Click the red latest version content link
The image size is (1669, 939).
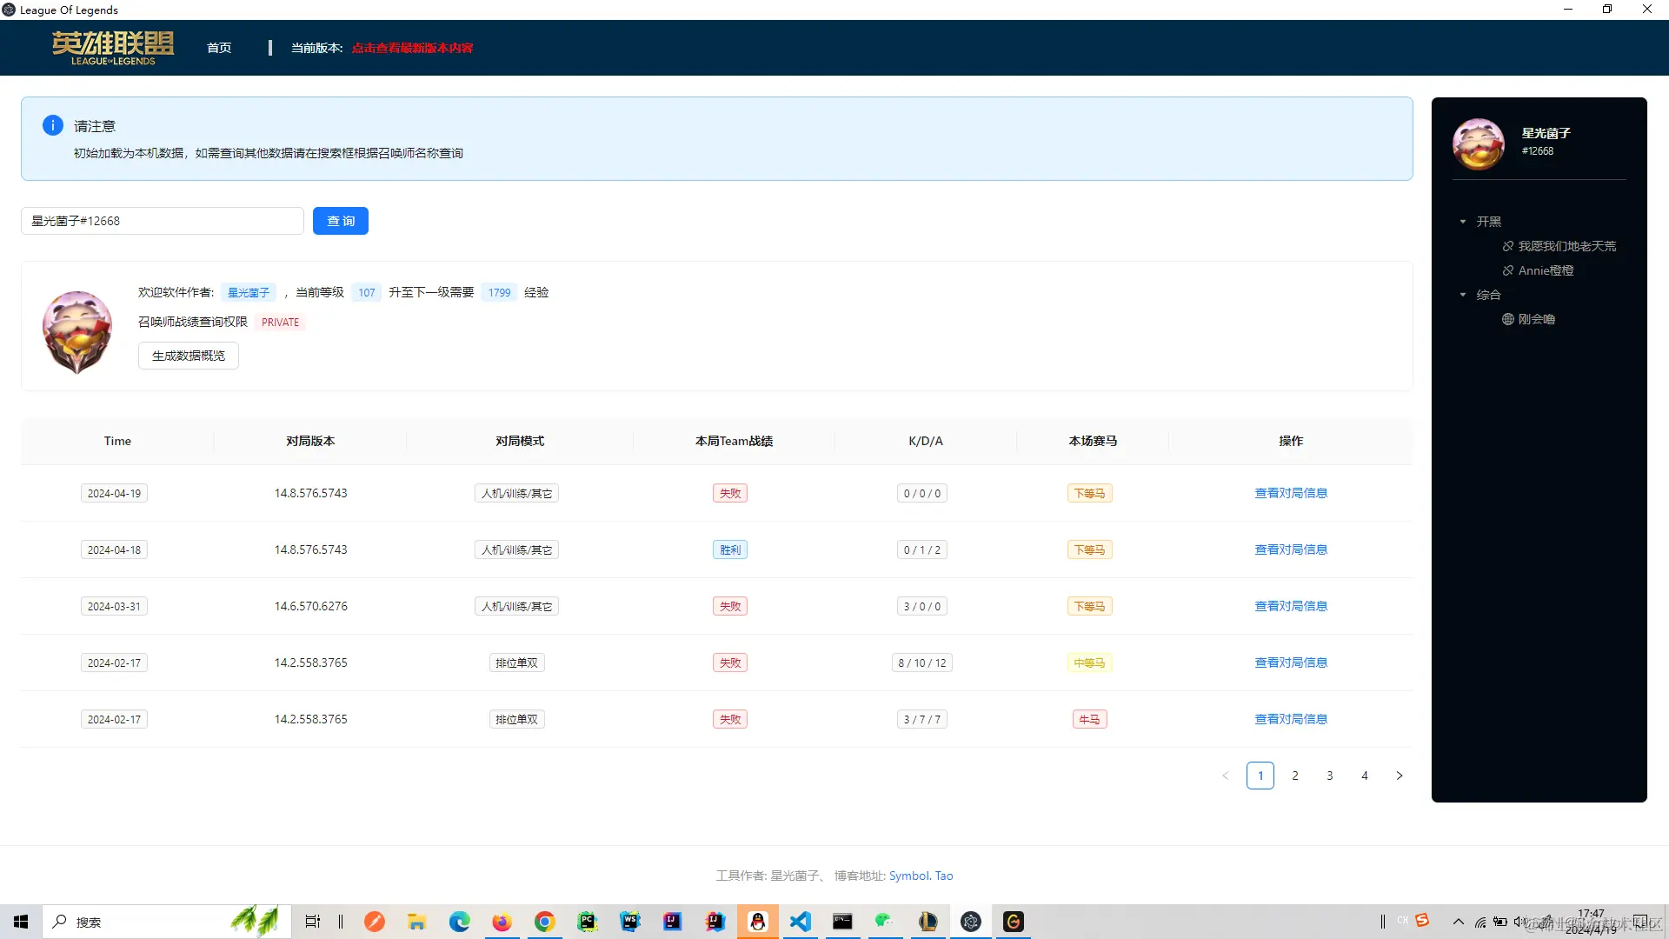(412, 48)
